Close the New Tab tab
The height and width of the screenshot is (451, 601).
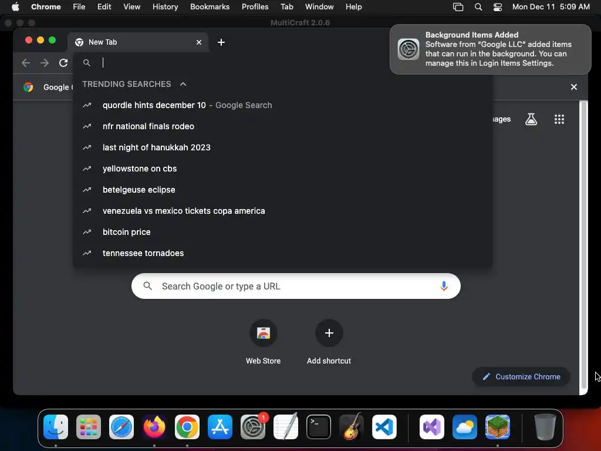(199, 42)
